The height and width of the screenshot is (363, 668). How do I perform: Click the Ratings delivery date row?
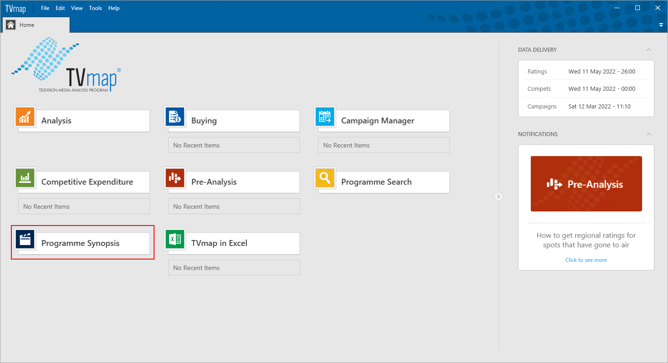[x=586, y=72]
